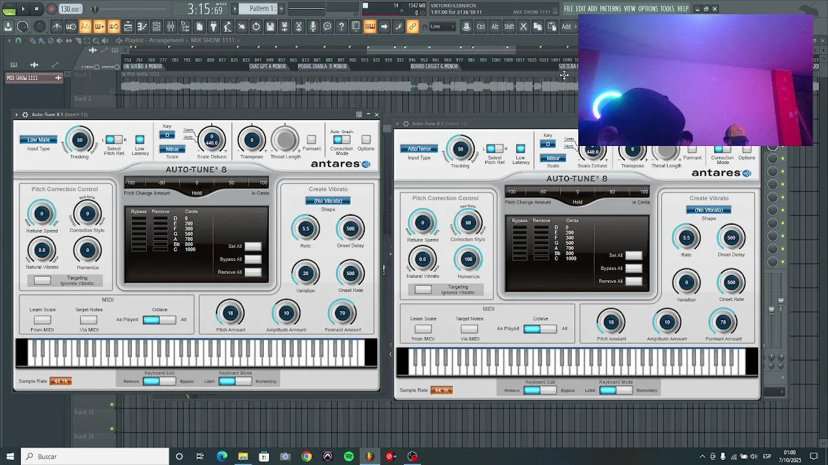Switch Correction Mode Auto/Graph toggle in Insert 11
The width and height of the screenshot is (828, 465).
[342, 139]
